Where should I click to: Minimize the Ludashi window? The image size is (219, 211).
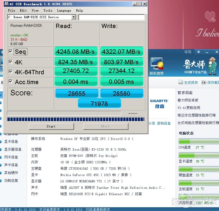(x=207, y=52)
